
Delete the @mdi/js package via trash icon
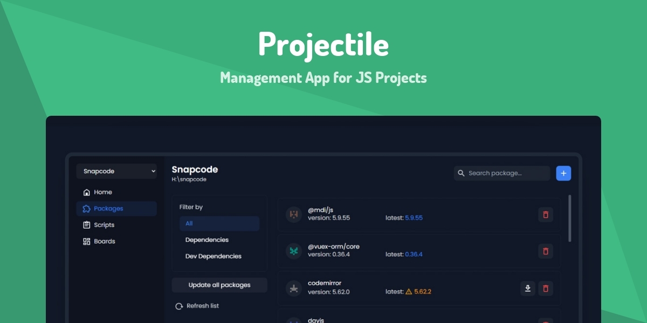[x=545, y=215]
